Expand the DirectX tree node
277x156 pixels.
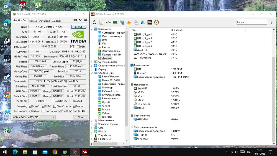point(92,131)
